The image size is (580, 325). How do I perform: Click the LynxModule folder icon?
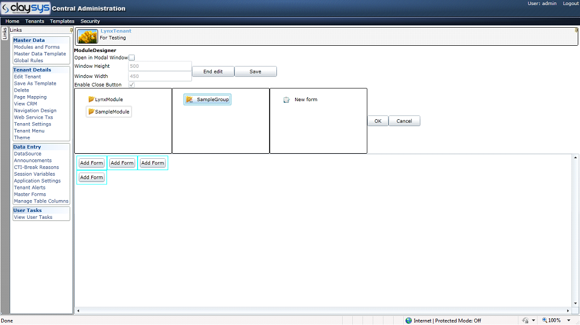tap(91, 99)
